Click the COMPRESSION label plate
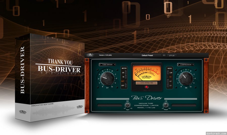Image resolution: width=227 pixels, height=135 pixels. 186,65
